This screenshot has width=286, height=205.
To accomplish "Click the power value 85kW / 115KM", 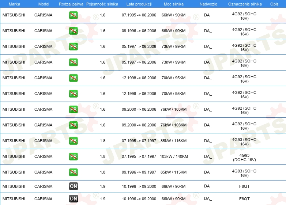I will point(173,172).
